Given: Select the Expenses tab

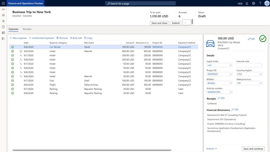Looking at the screenshot, I should pos(13,29).
